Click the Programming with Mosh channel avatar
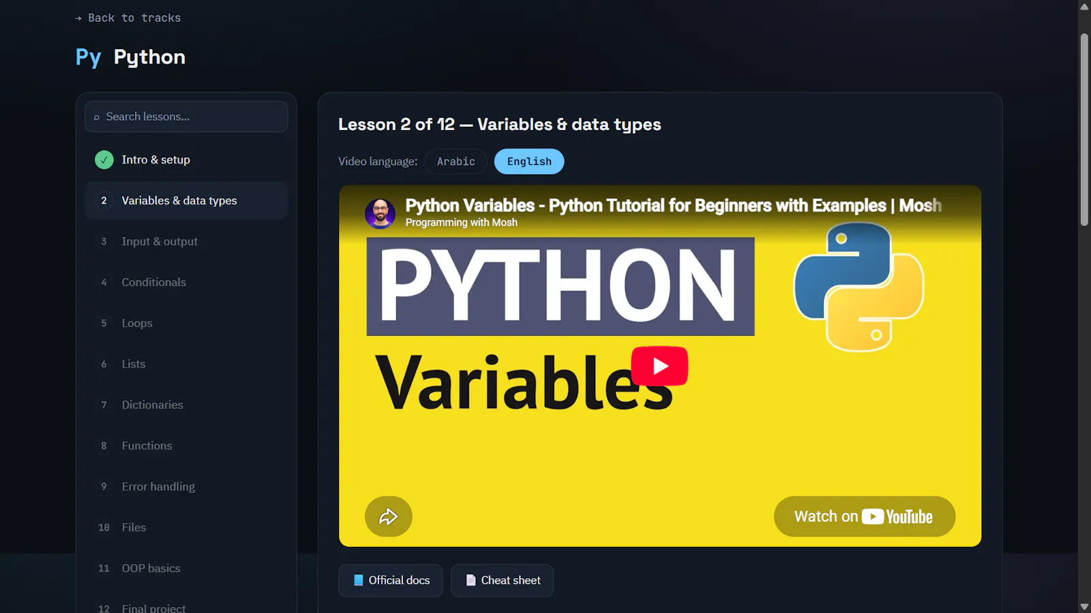The height and width of the screenshot is (613, 1091). click(x=380, y=213)
